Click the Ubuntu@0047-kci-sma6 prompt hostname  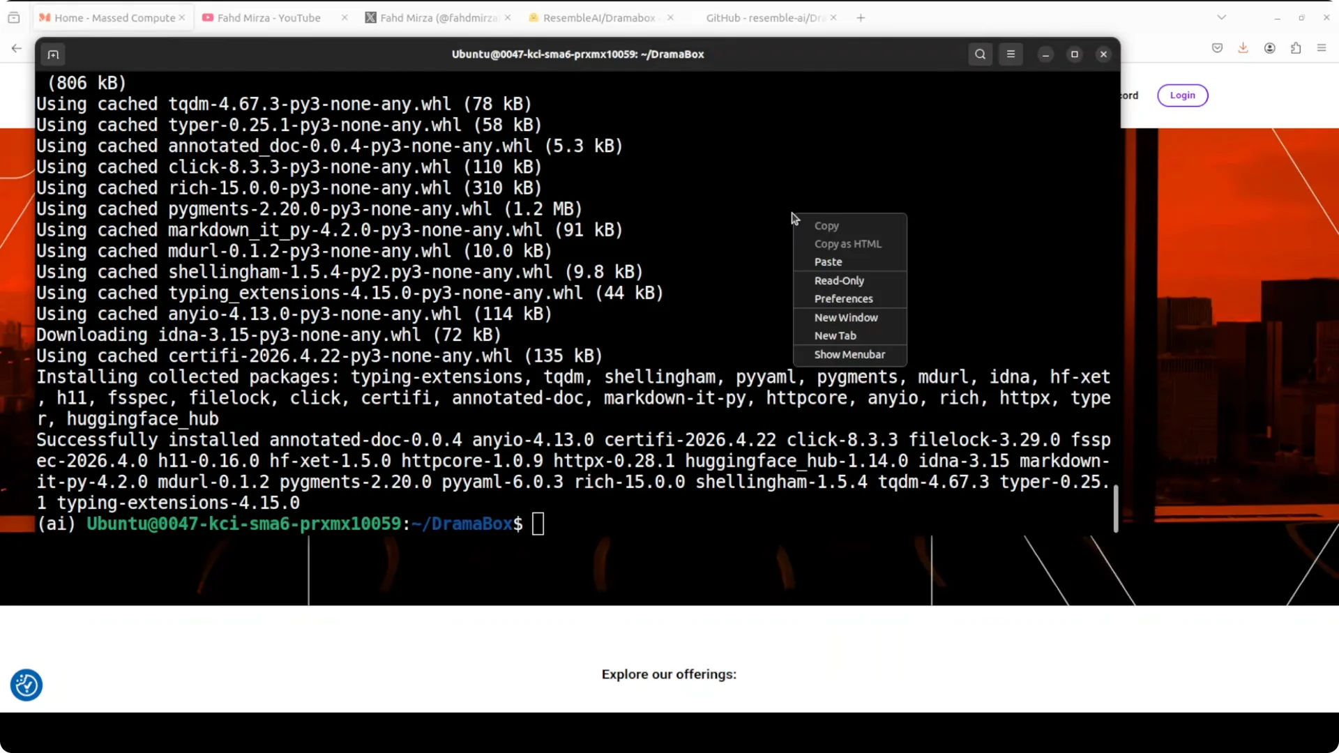(x=243, y=524)
